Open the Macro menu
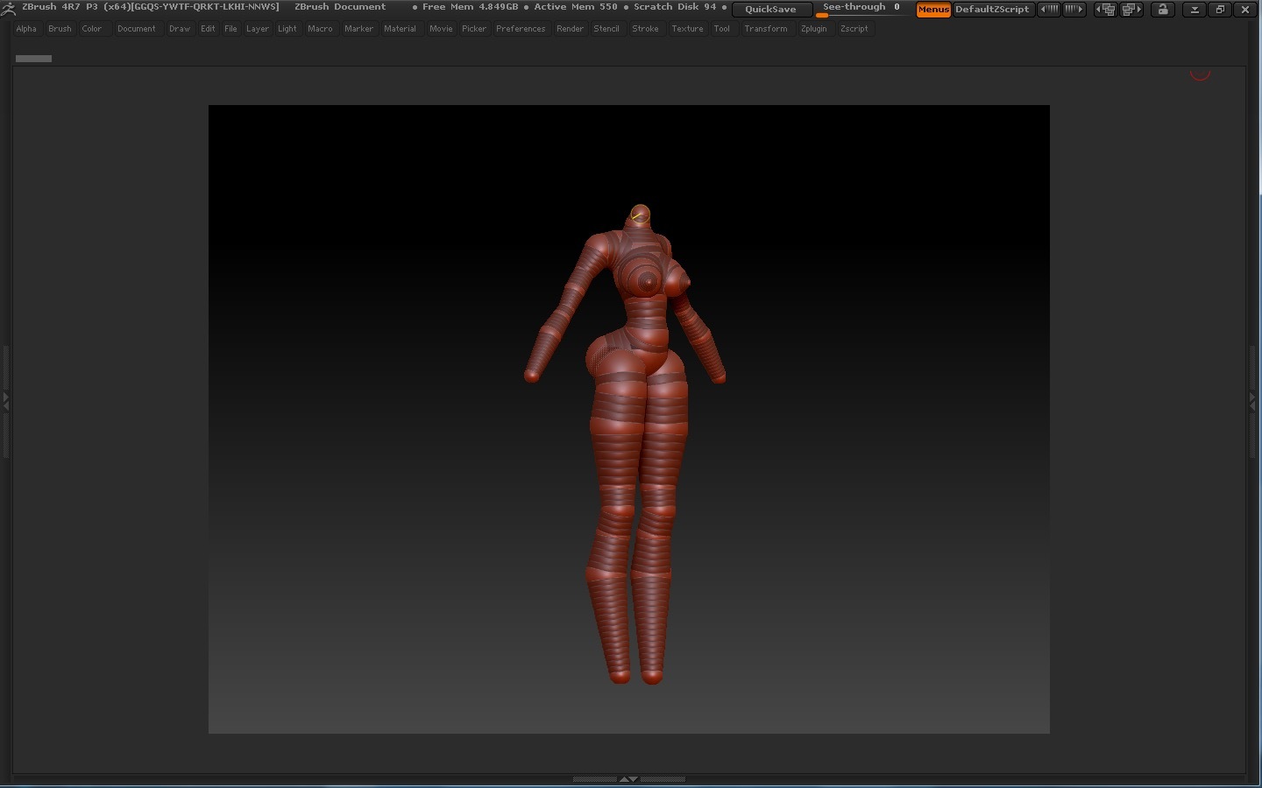 (x=320, y=29)
